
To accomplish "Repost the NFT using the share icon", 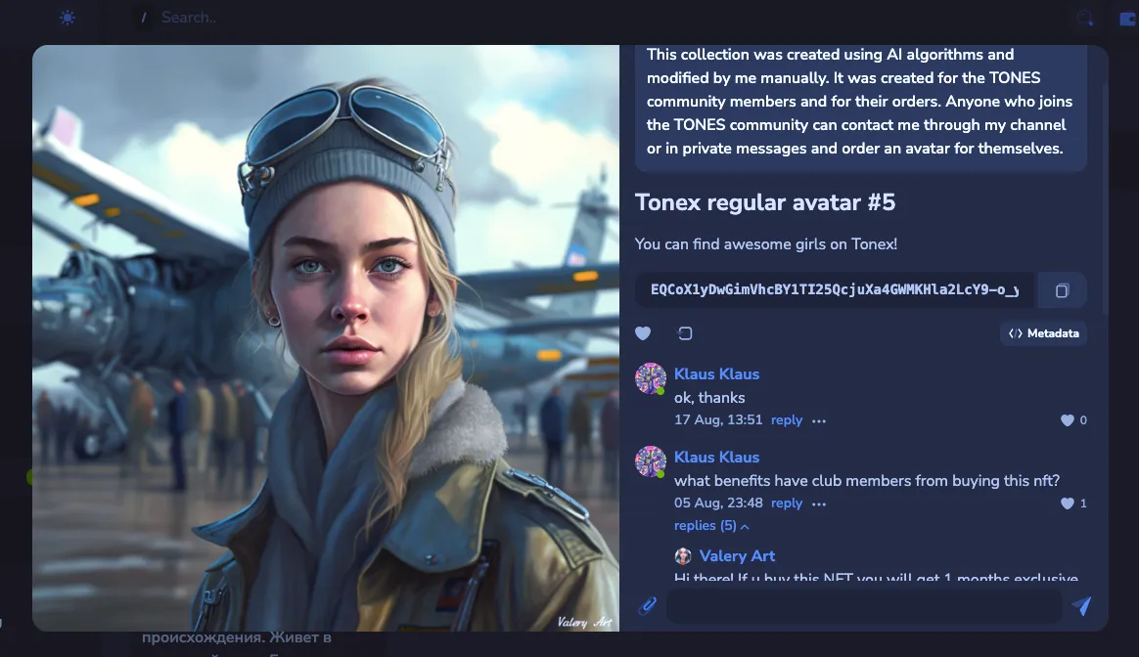I will (685, 333).
